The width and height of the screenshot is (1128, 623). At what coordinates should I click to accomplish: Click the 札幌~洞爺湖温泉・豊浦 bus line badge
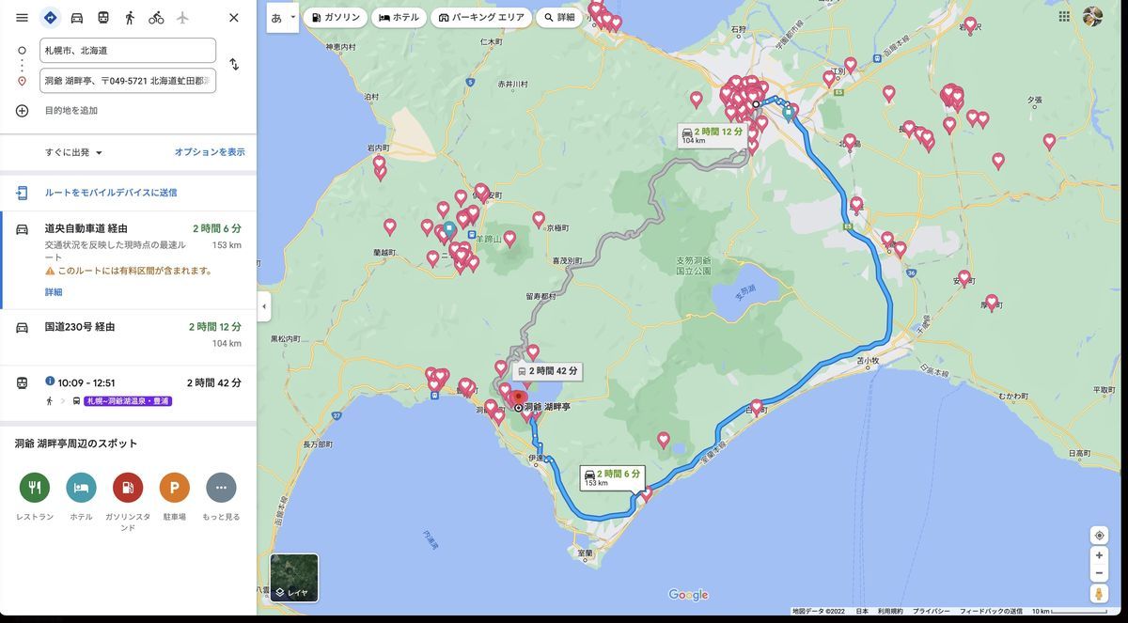128,401
